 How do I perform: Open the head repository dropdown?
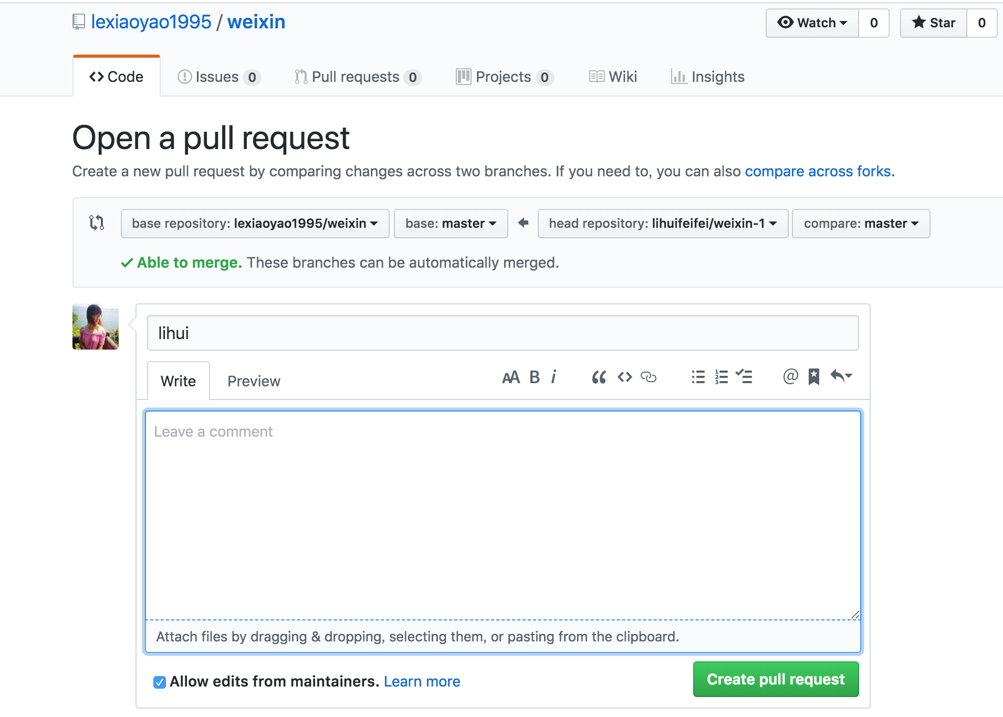coord(663,224)
